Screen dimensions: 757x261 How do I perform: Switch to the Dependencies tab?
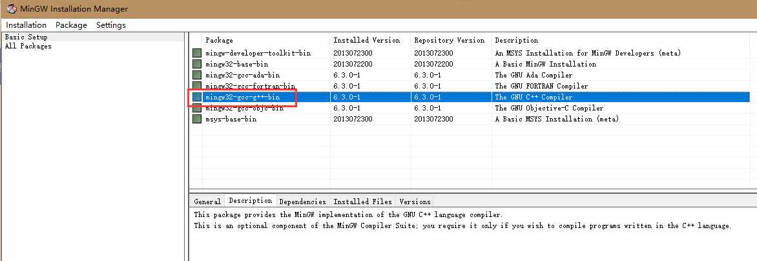click(x=303, y=202)
